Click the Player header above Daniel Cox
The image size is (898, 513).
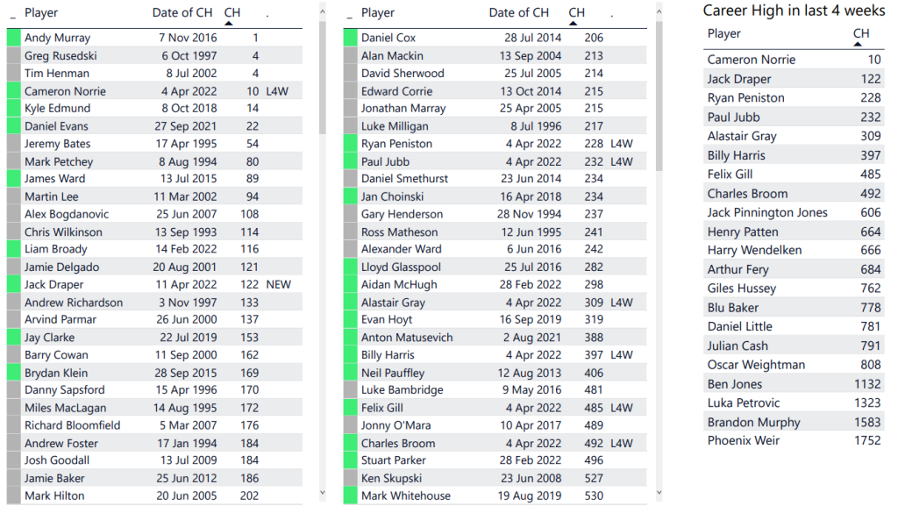tap(378, 12)
